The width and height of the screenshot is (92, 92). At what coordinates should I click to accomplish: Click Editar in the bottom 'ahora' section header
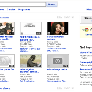(60, 88)
